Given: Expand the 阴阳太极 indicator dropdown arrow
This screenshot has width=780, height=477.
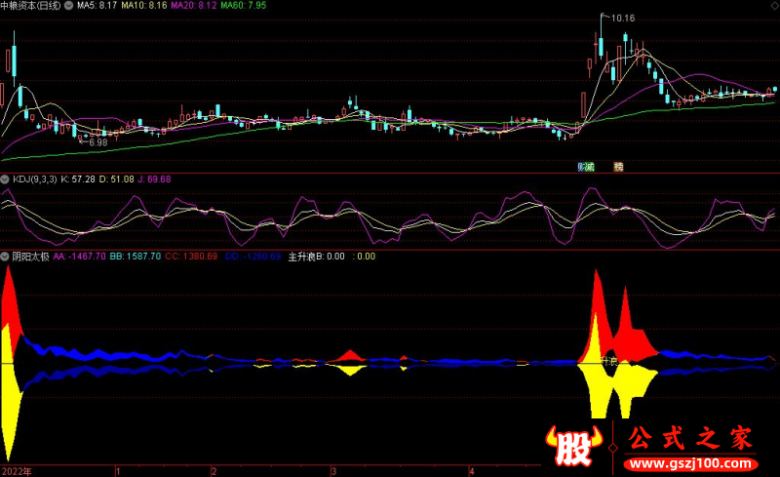Looking at the screenshot, I should click(5, 257).
